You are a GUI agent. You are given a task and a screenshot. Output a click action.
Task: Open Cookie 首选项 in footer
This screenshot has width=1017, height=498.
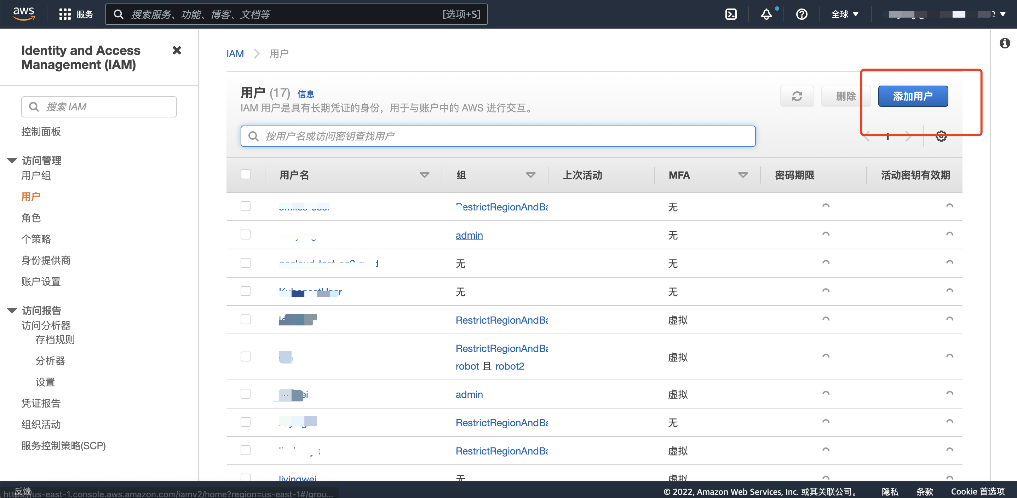coord(977,492)
